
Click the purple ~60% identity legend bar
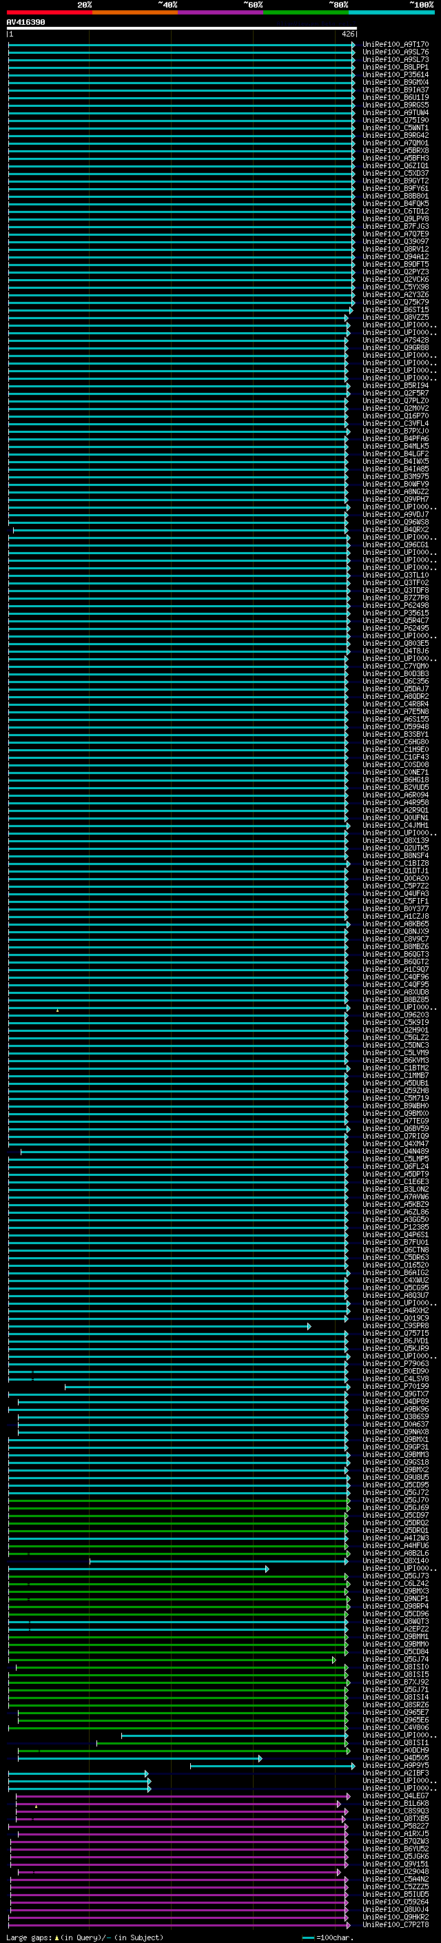(220, 12)
